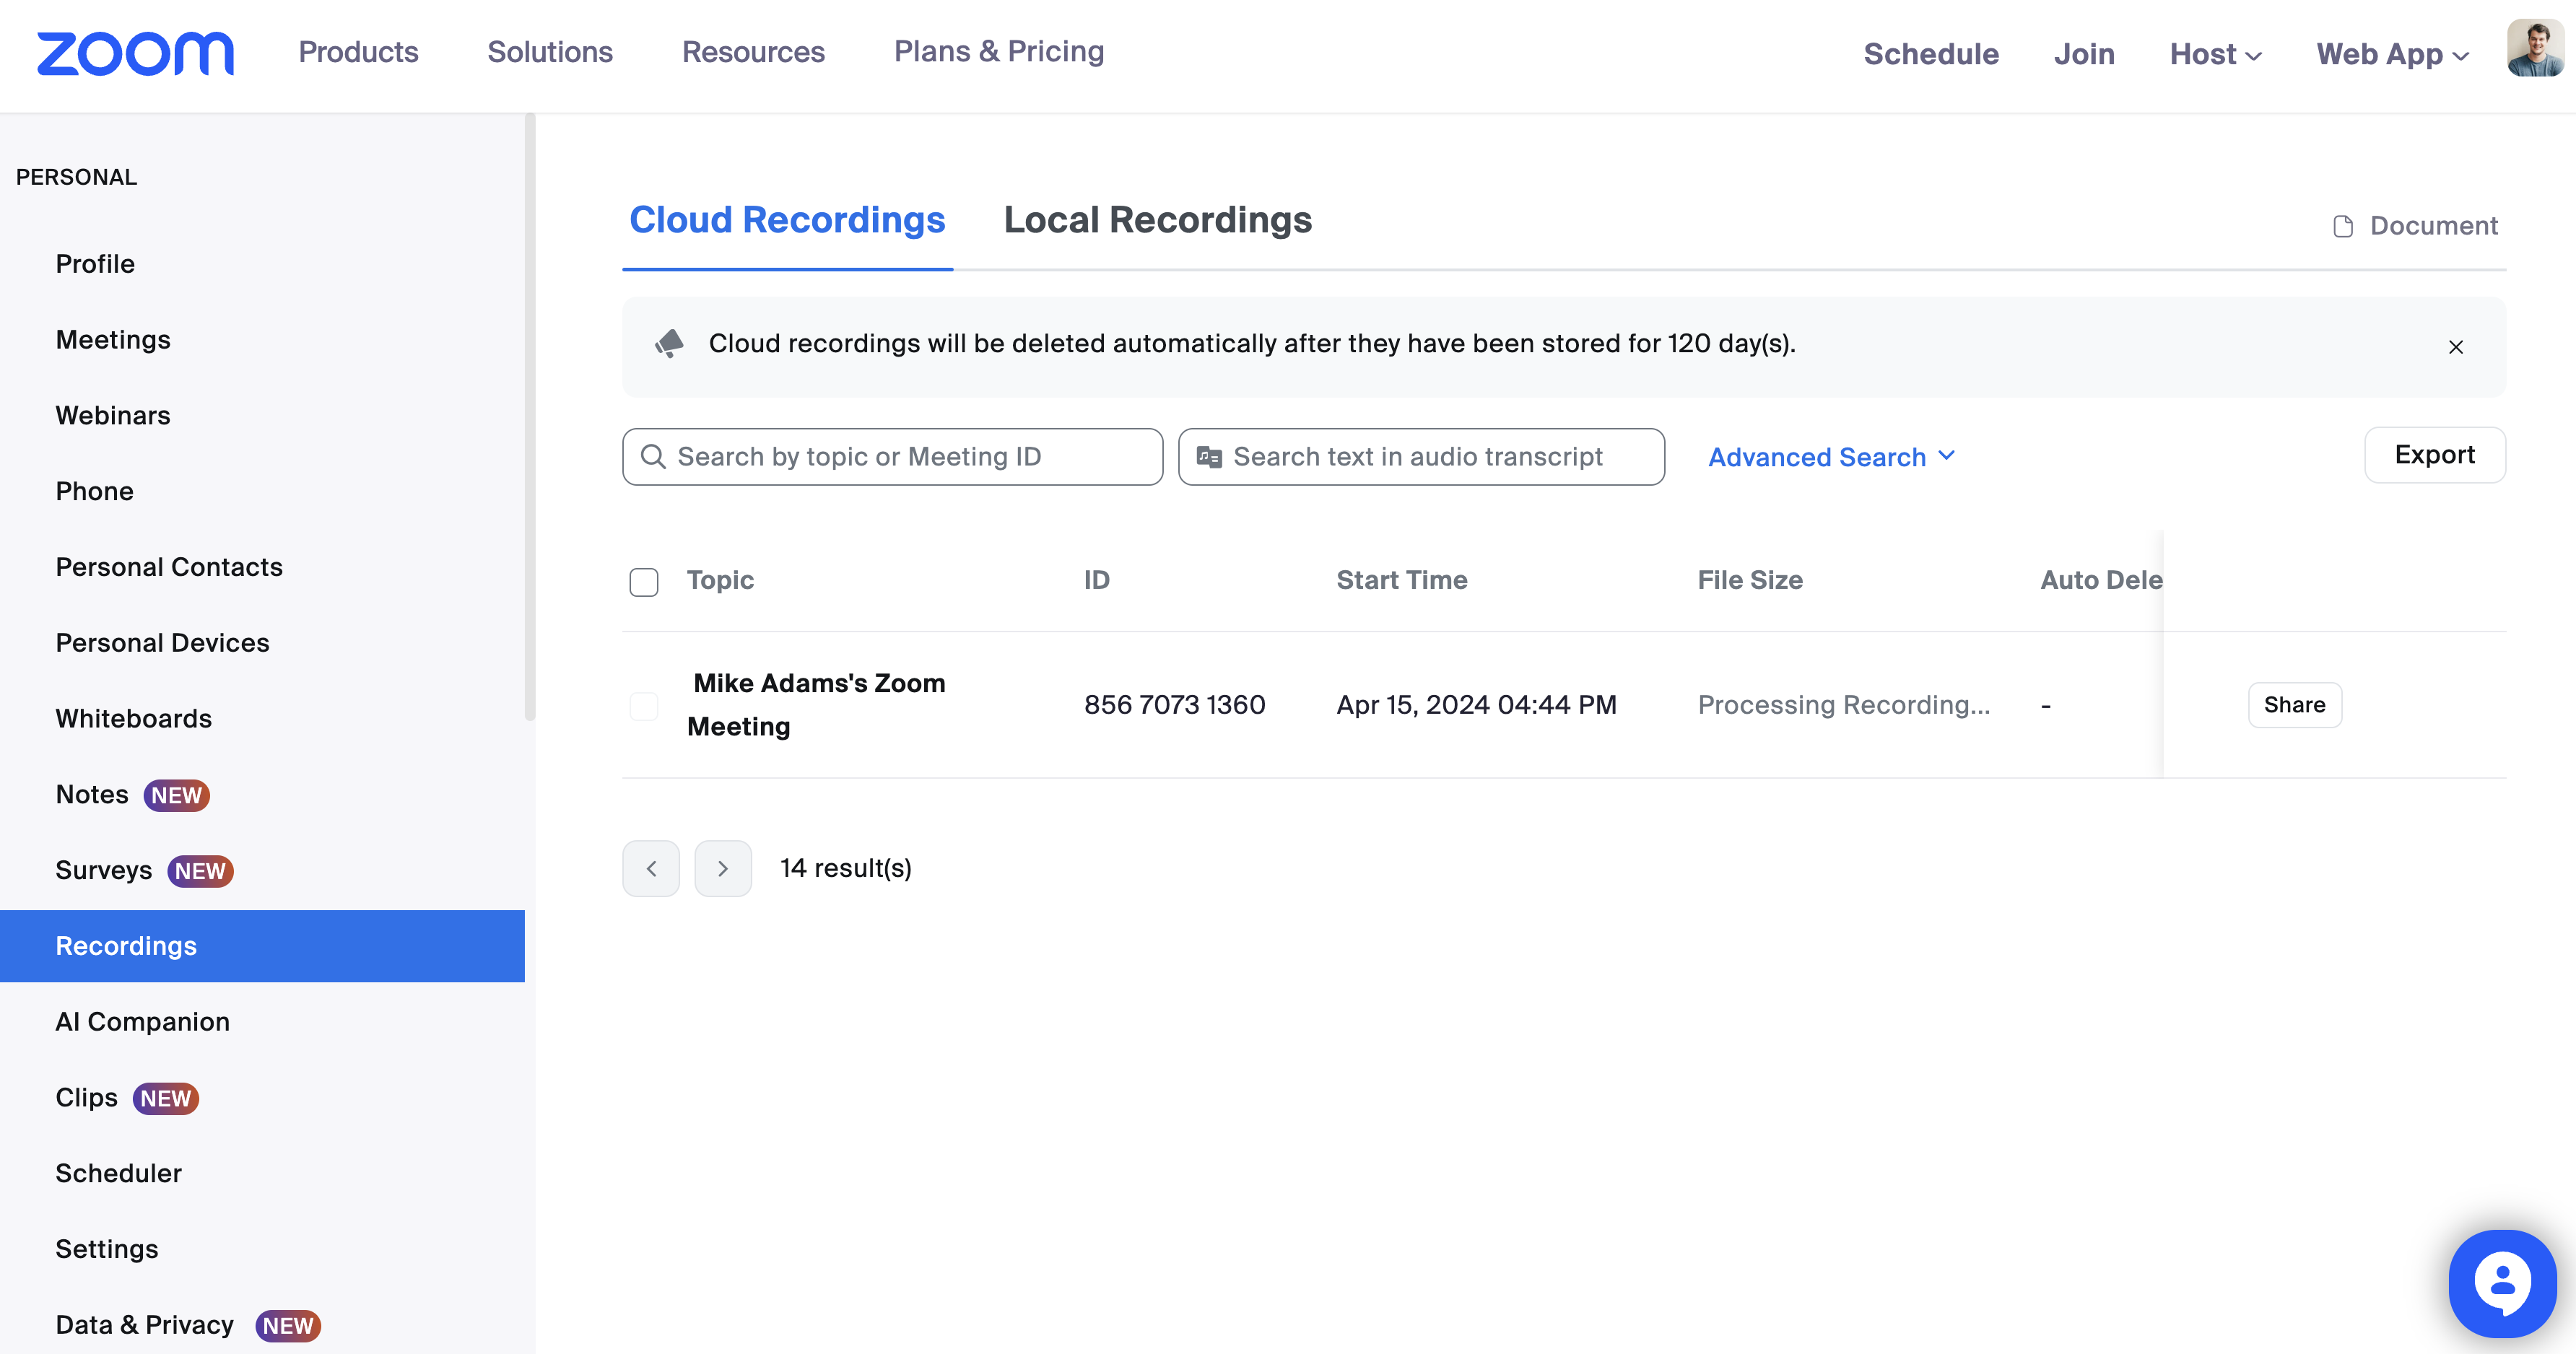Switch to Local Recordings tab
The width and height of the screenshot is (2576, 1354).
[x=1157, y=220]
